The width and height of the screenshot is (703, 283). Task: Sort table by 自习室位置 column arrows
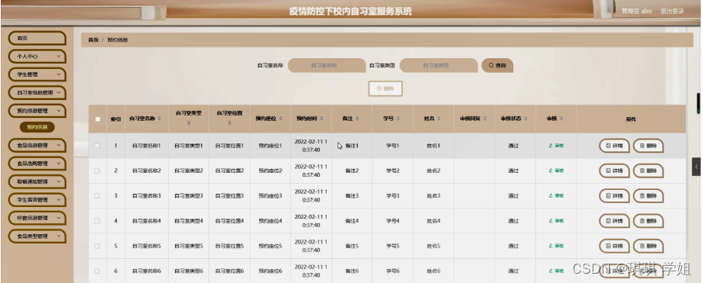coord(229,123)
